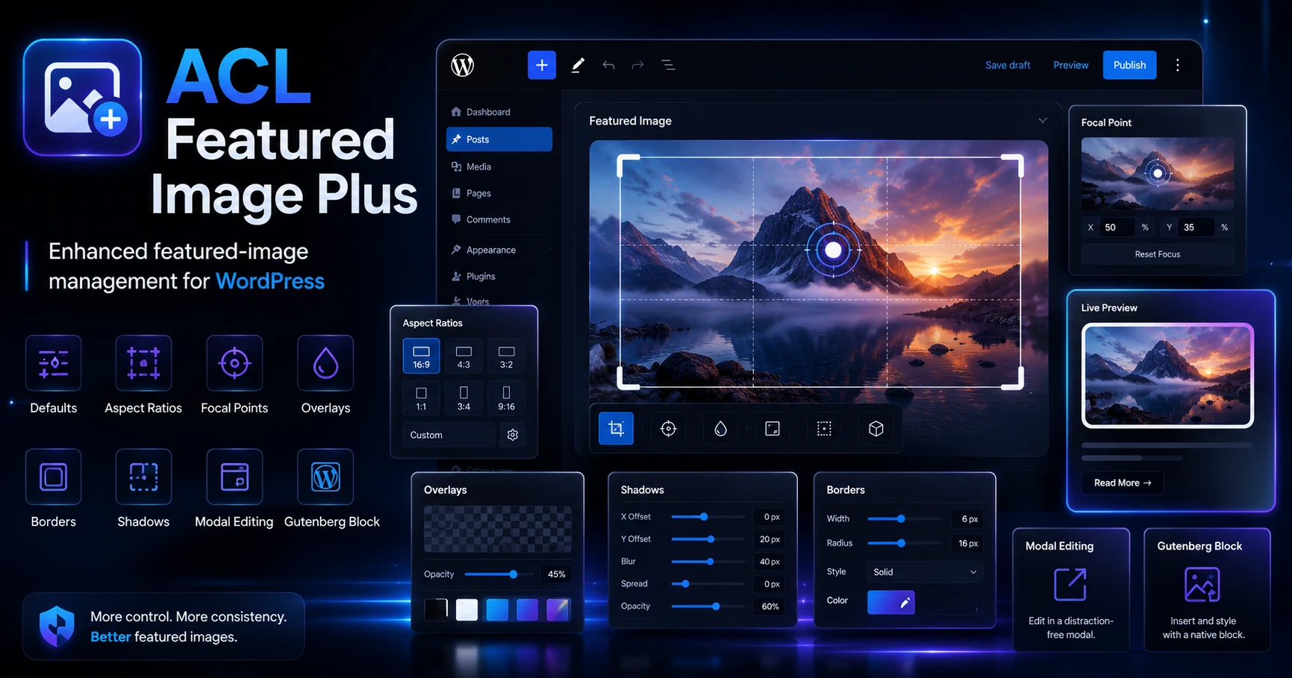This screenshot has width=1292, height=678.
Task: Select the dashed-square shadow tool in image toolbar
Action: tap(824, 428)
